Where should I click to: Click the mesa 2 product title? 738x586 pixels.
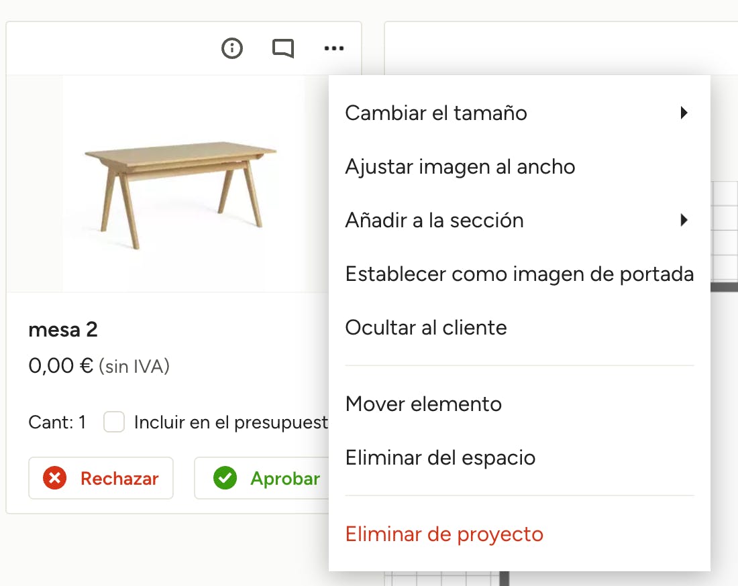point(63,329)
